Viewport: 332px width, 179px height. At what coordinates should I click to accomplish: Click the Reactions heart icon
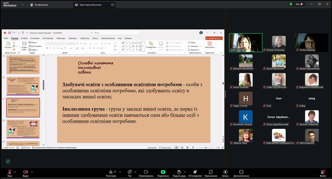point(146,172)
